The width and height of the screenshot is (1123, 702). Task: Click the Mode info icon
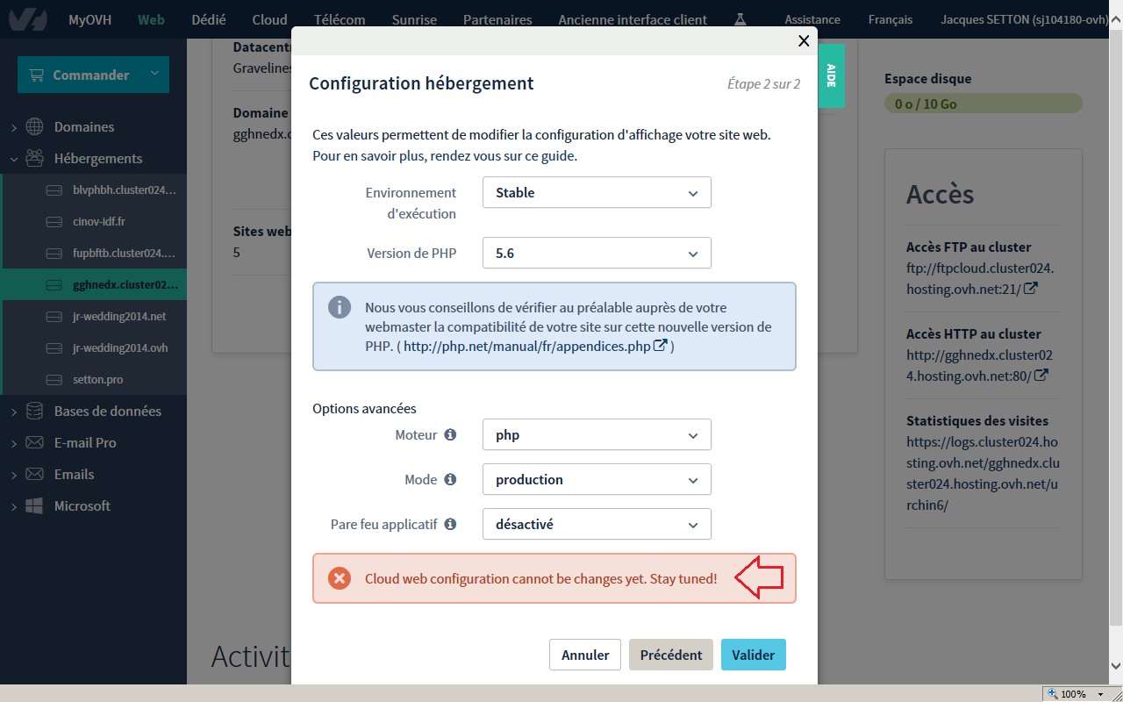pos(450,479)
